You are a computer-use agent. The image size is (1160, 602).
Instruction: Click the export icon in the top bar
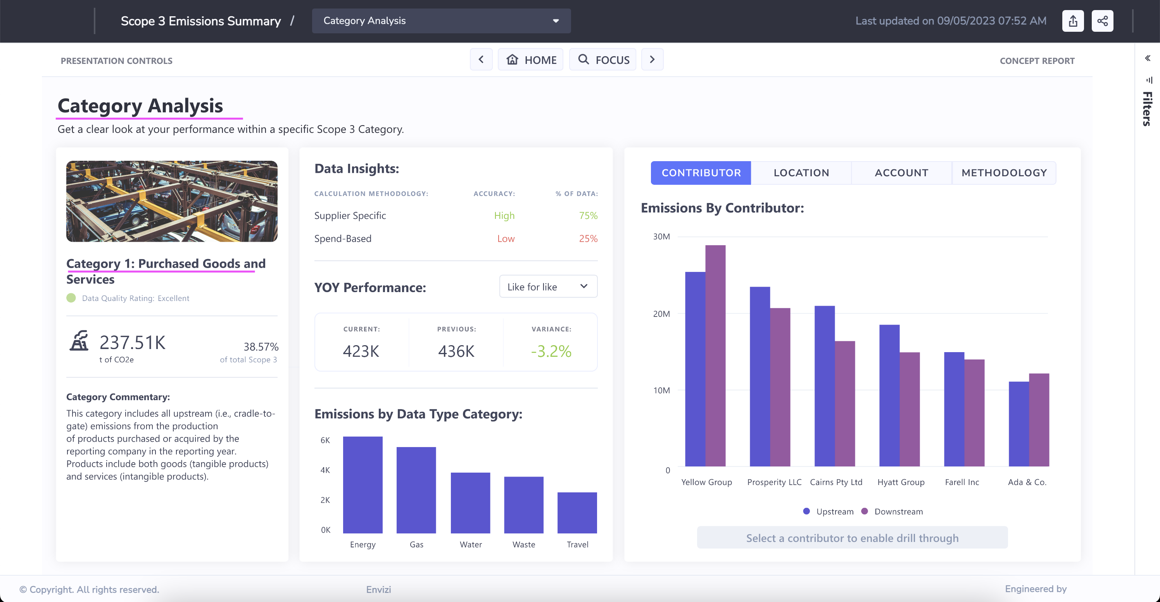[x=1073, y=21]
